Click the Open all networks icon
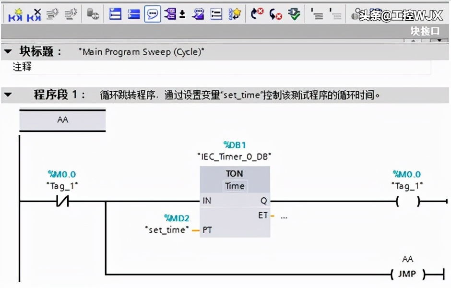Screen dimensions: 451x288 coord(115,14)
